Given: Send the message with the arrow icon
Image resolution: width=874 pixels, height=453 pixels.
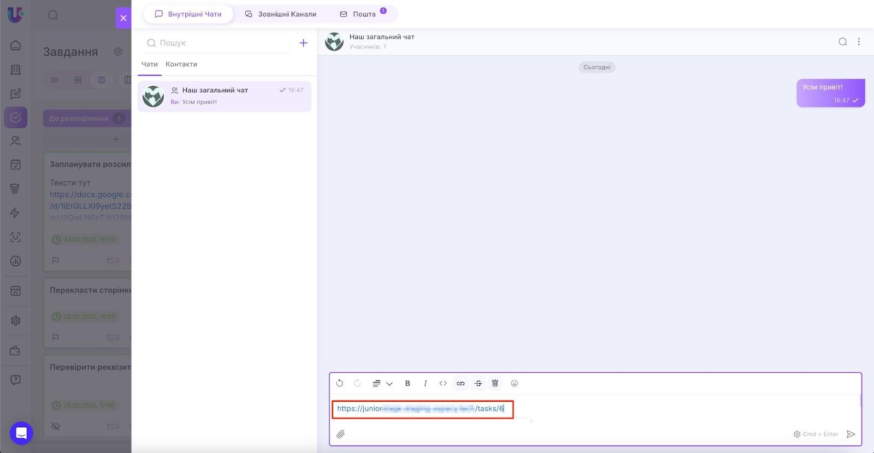Looking at the screenshot, I should tap(851, 434).
